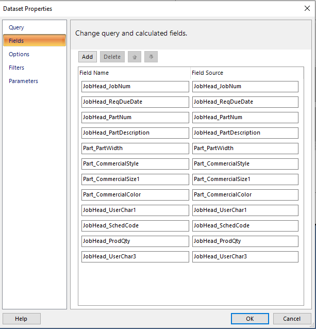Click the move field up arrow icon

[x=135, y=57]
